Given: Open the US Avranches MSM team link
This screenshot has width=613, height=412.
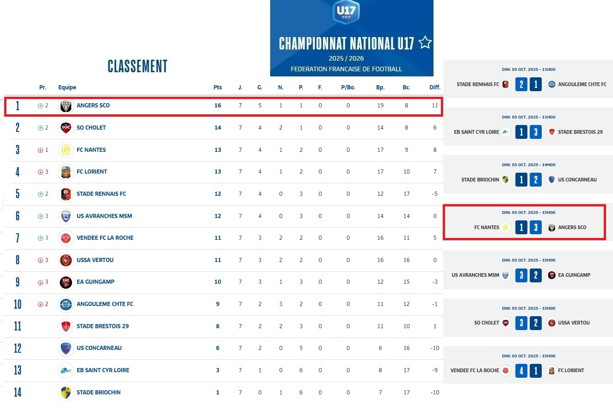Looking at the screenshot, I should click(104, 216).
